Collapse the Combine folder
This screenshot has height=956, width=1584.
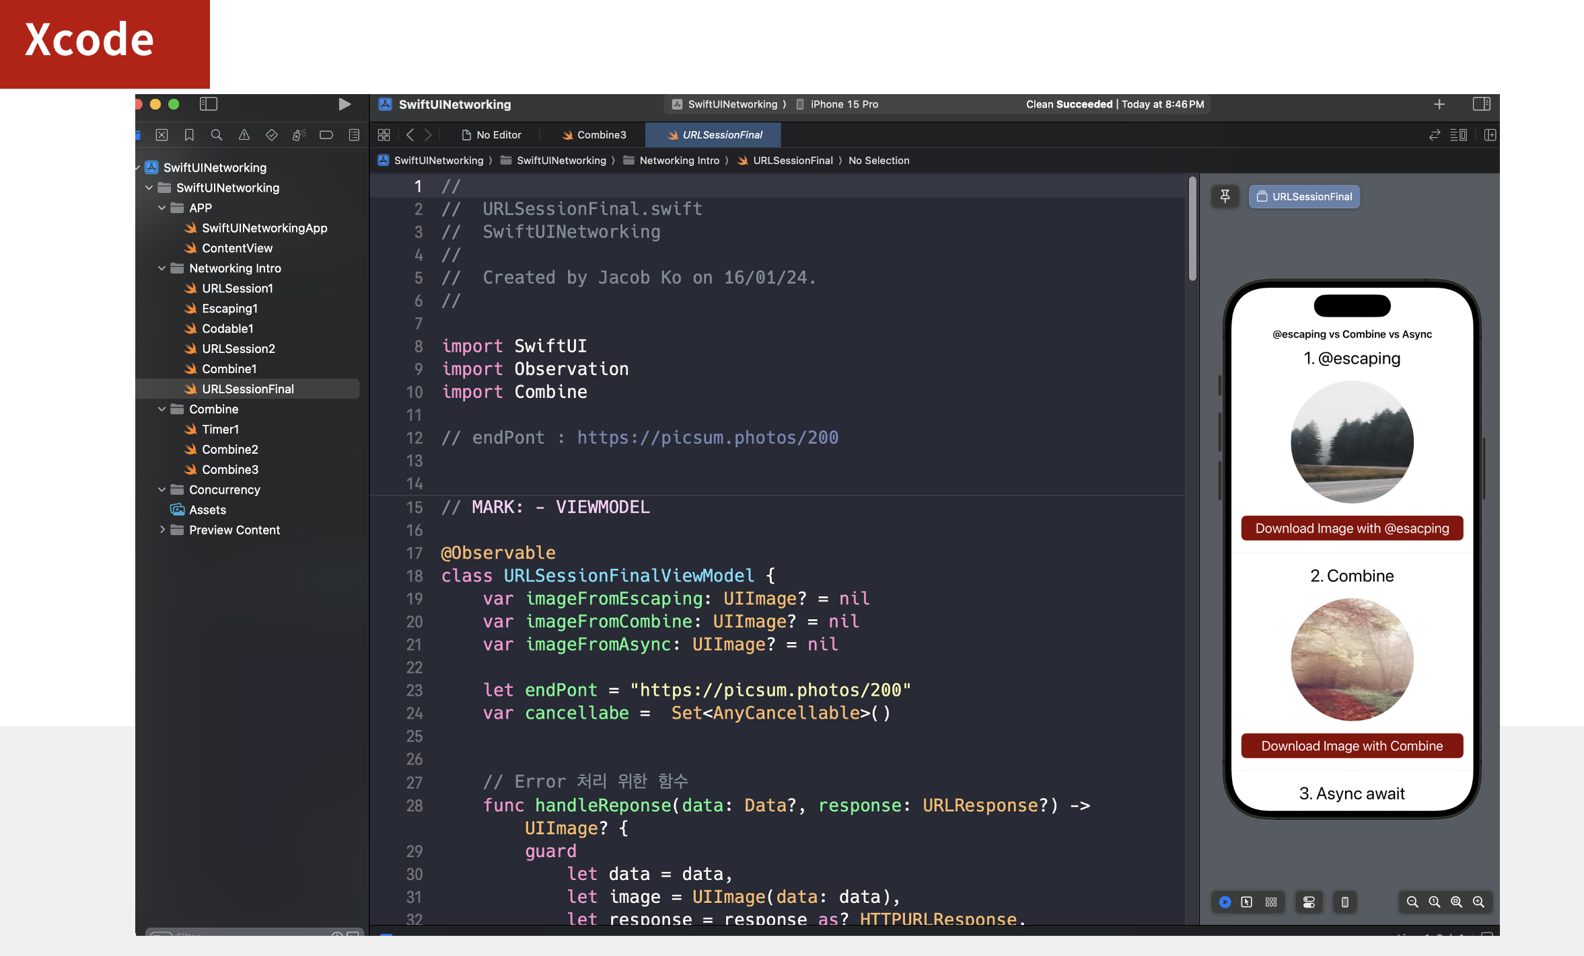(x=161, y=409)
